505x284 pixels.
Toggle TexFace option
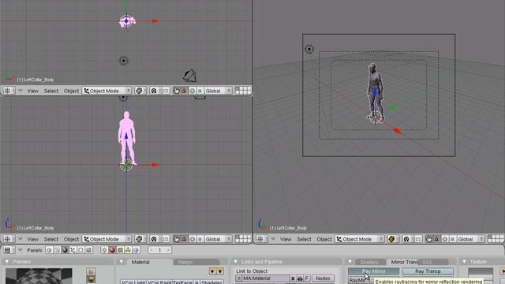coord(182,282)
